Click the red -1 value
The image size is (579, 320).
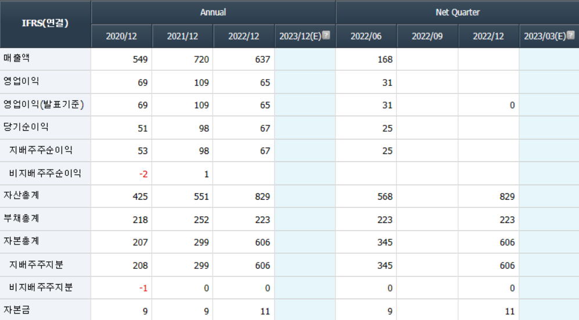coord(143,288)
